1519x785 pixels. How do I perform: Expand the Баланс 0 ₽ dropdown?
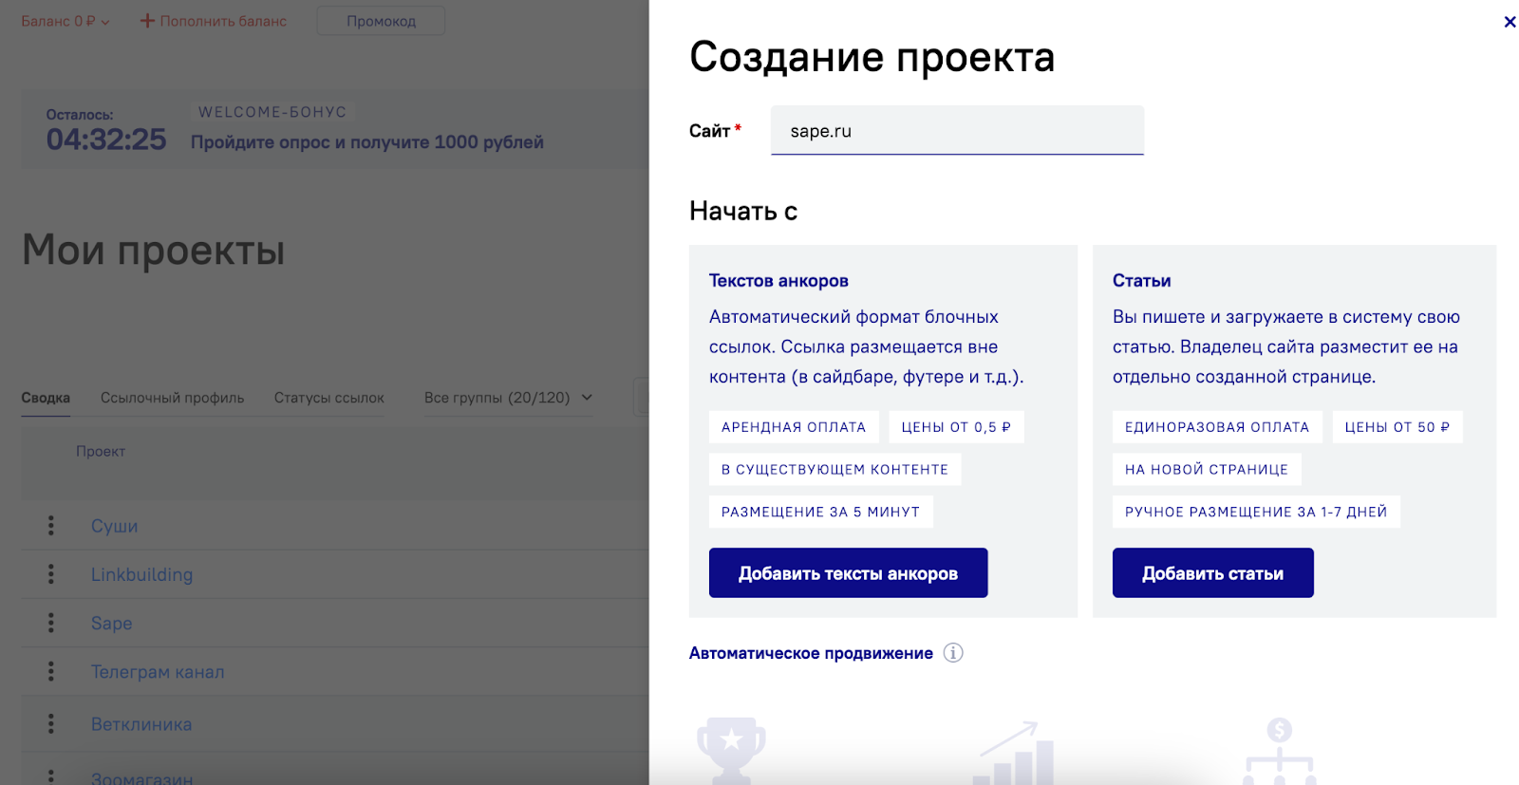(66, 21)
